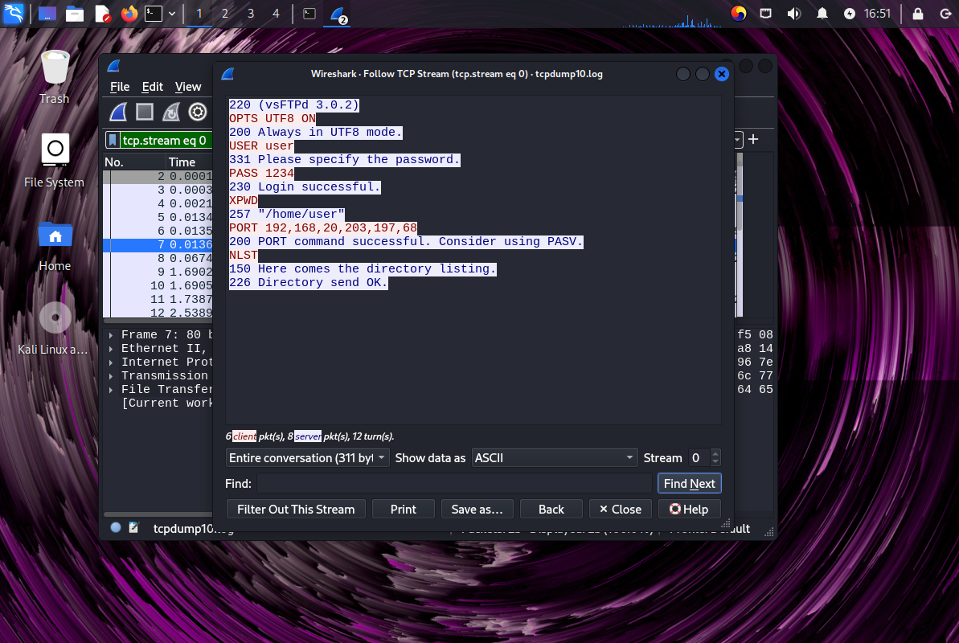
Task: Open the file manager in the taskbar
Action: [75, 14]
